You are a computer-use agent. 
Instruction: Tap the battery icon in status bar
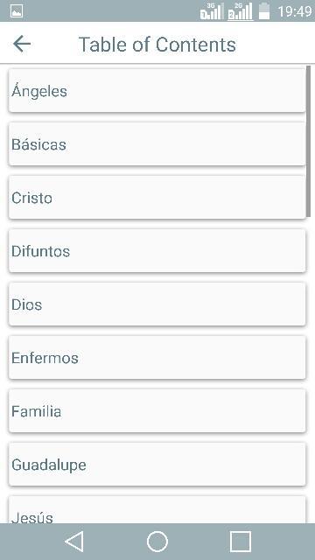tap(264, 10)
